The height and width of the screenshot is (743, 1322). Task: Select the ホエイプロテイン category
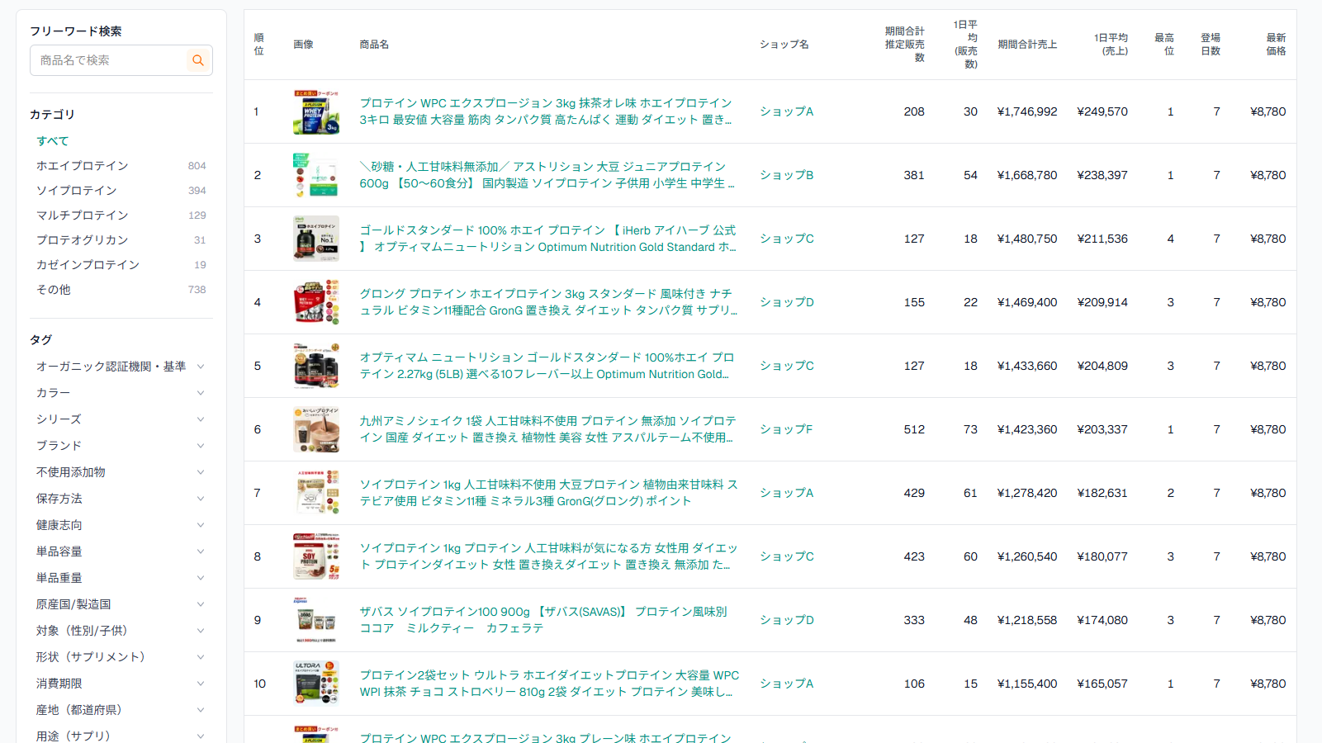click(x=80, y=165)
